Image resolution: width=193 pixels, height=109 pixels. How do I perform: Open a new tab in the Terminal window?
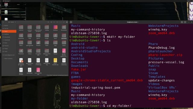tap(71, 22)
